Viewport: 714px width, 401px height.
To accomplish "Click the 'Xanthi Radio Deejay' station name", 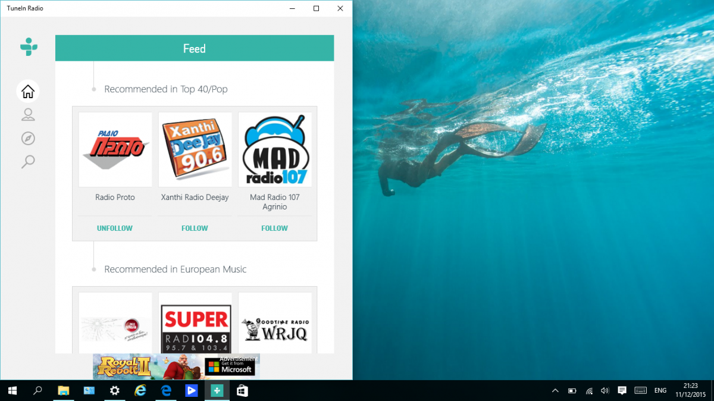I will point(195,197).
